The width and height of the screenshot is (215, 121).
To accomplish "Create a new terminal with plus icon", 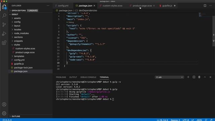I will point(188,77).
